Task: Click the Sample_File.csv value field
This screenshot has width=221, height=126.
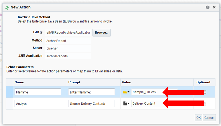Action: [154, 92]
